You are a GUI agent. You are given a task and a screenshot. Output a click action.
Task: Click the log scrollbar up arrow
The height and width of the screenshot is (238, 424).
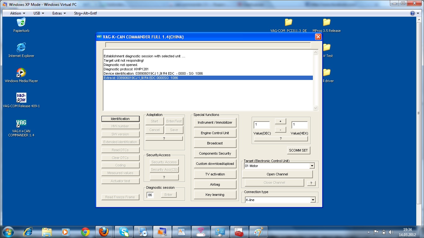(316, 52)
